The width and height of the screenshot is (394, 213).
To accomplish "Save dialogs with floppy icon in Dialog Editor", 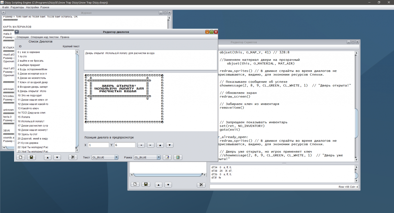I will pyautogui.click(x=31, y=157).
